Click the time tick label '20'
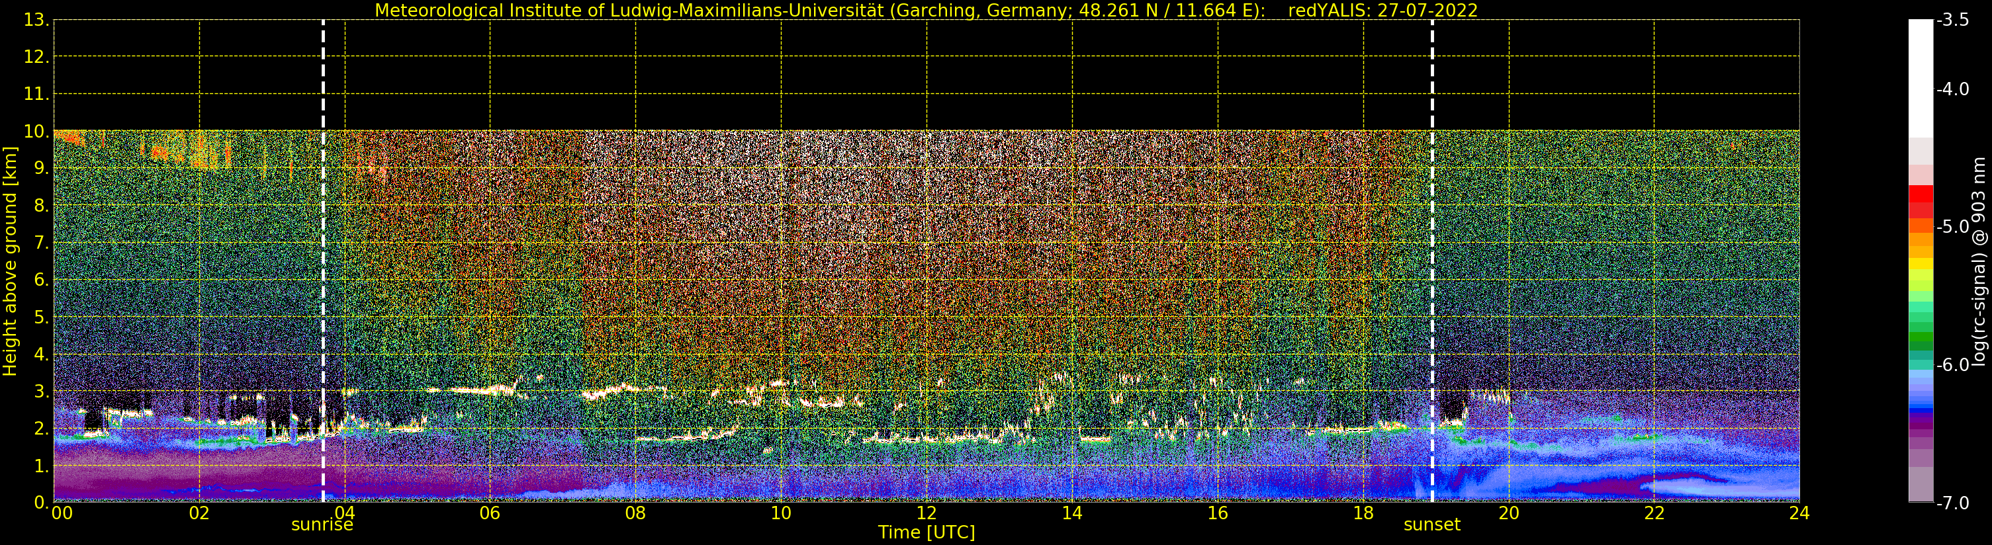Viewport: 1992px width, 545px height. click(1509, 513)
